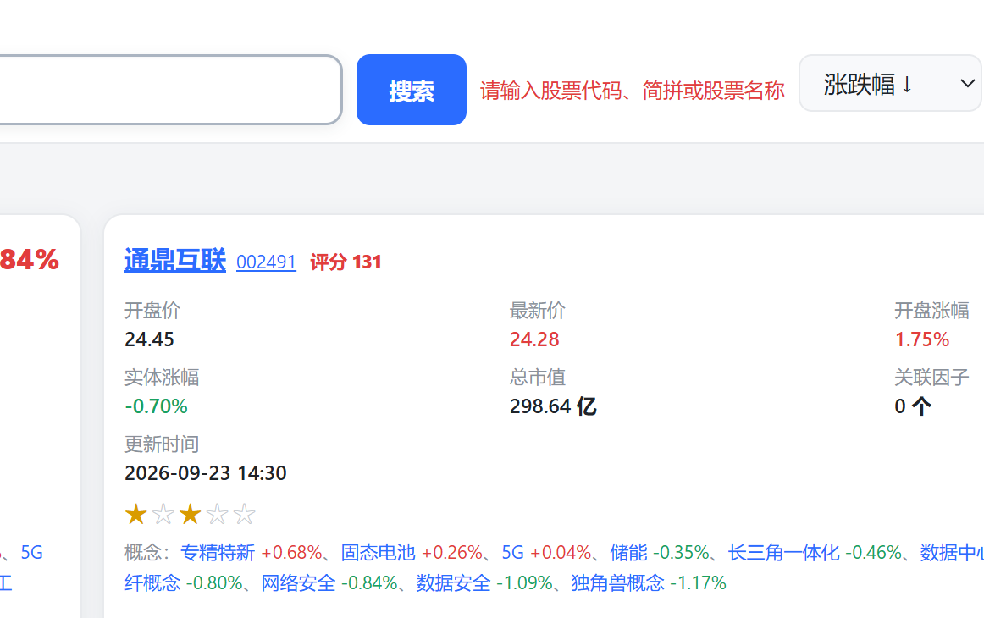Click the 开盘价 value 24.45
Image resolution: width=984 pixels, height=618 pixels.
[x=149, y=339]
